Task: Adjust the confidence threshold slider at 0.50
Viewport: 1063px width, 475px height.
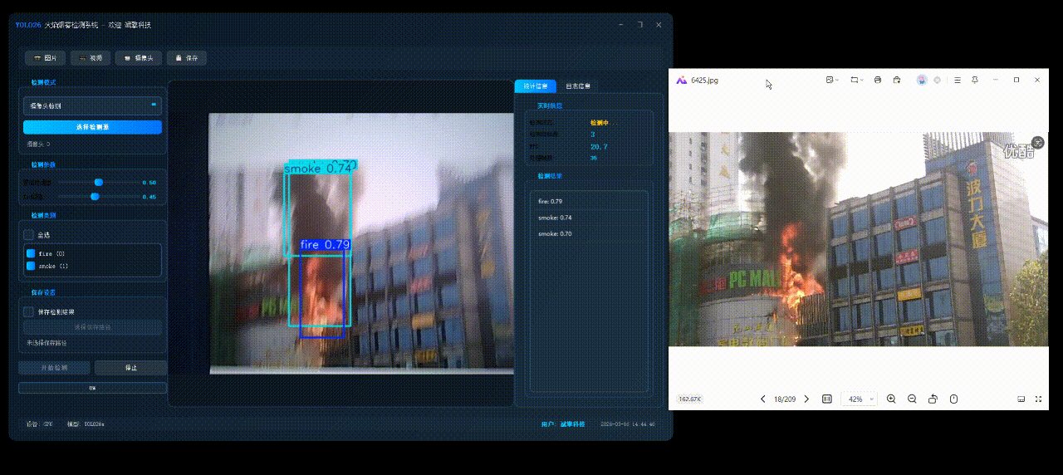Action: (99, 182)
